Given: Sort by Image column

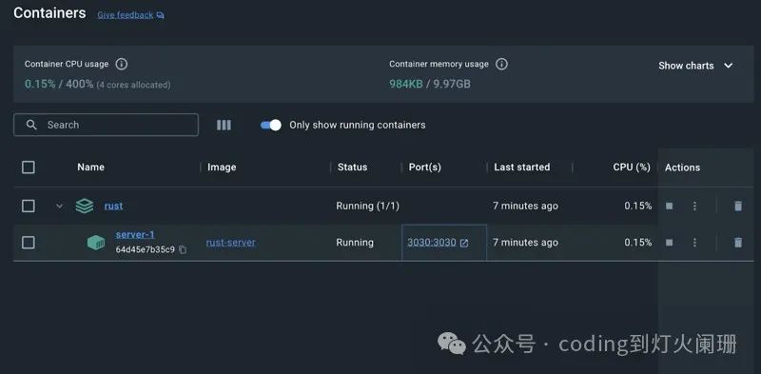Looking at the screenshot, I should point(222,167).
